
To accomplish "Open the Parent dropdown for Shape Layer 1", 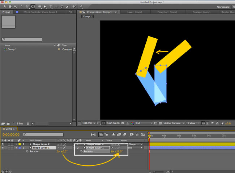I will [x=136, y=148].
